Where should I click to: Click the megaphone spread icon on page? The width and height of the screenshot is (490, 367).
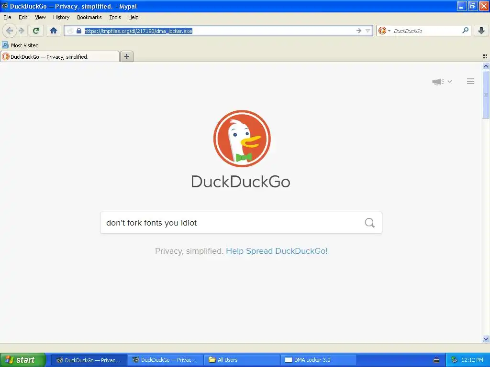(438, 82)
